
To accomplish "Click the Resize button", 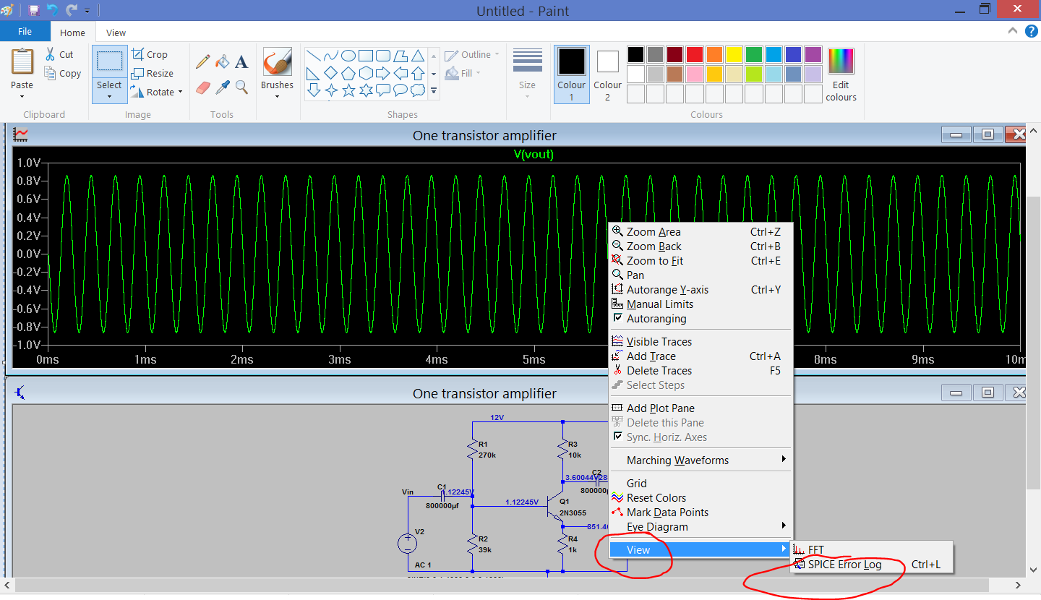I will click(153, 73).
